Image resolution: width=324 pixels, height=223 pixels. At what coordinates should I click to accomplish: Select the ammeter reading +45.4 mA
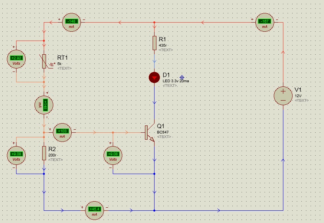pos(94,210)
